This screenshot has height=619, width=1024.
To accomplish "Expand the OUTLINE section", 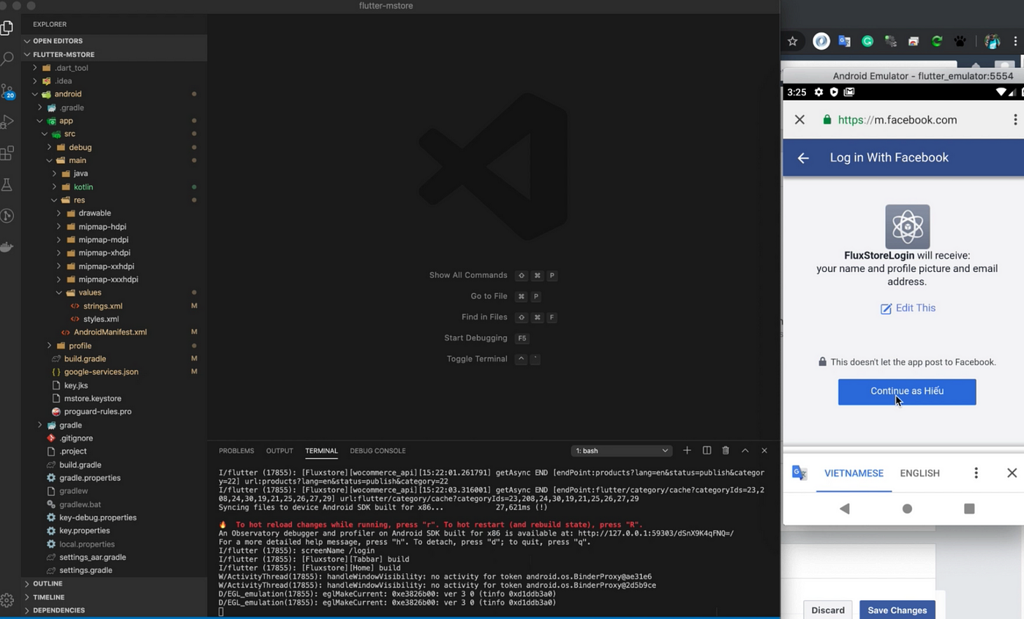I will click(x=114, y=583).
